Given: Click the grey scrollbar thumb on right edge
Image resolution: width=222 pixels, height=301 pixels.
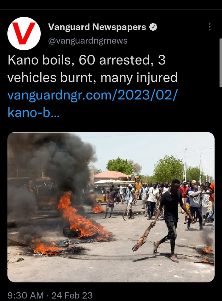Looking at the screenshot, I should (x=221, y=63).
